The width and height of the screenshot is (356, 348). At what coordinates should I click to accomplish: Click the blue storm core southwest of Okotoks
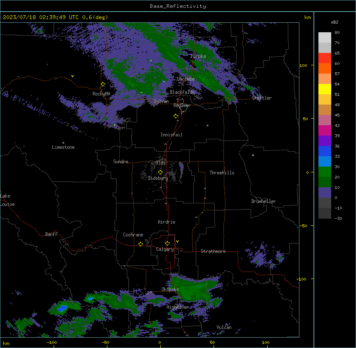(x=62, y=308)
